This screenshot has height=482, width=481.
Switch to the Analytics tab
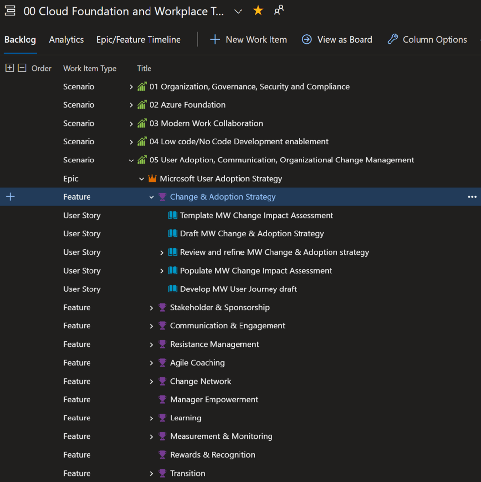point(66,39)
